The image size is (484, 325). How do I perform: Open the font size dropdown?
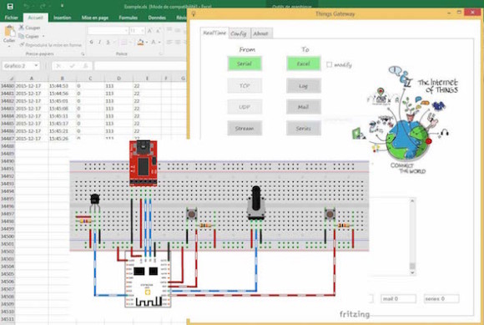(x=143, y=31)
